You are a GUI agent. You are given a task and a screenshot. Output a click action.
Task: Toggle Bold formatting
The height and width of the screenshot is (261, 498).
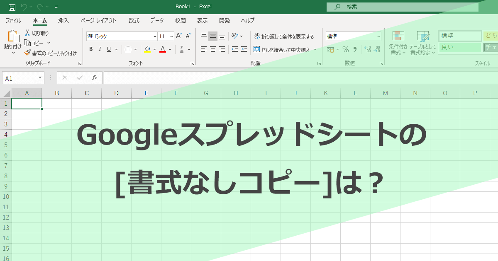(x=91, y=49)
